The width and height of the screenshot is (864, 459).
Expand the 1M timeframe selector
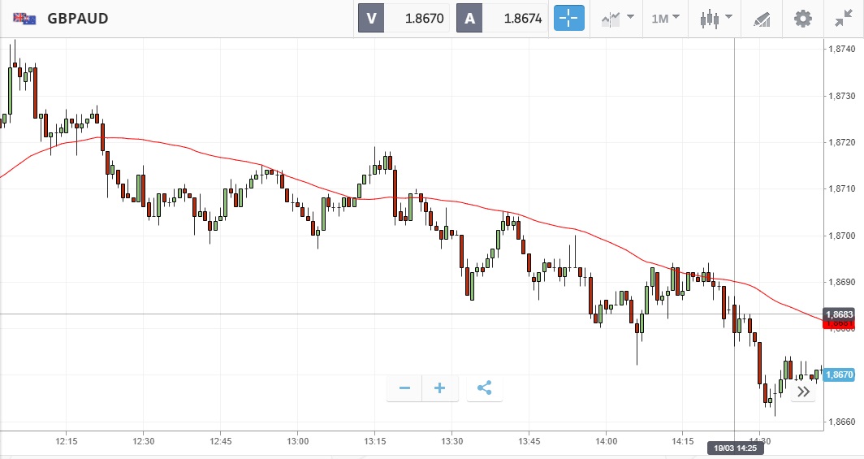pos(665,18)
